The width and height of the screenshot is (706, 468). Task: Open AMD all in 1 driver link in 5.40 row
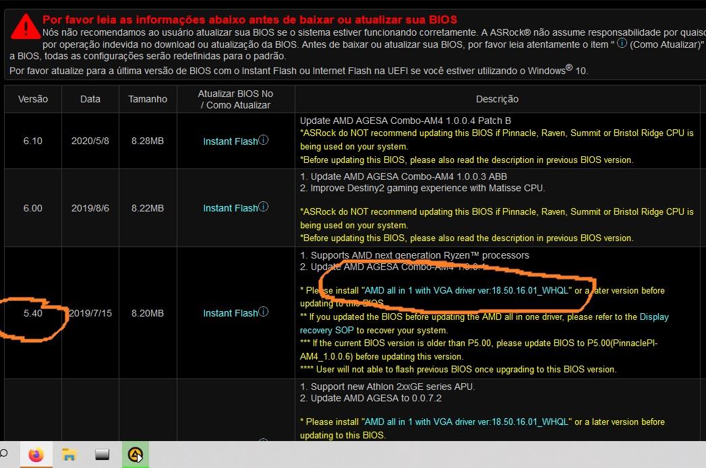(466, 290)
